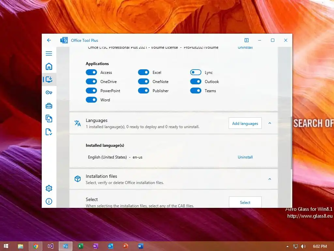This screenshot has width=334, height=251.
Task: Disable the Teams application switch
Action: click(x=196, y=91)
